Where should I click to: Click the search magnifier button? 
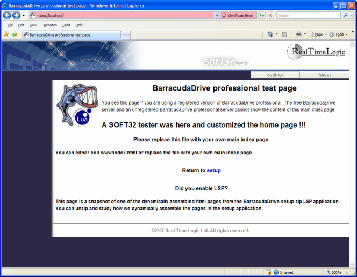[345, 15]
